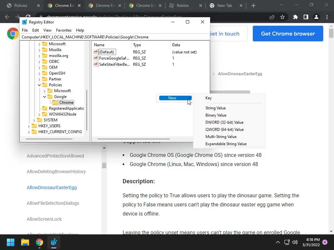This screenshot has height=250, width=334.
Task: Select the (Default) registry value icon
Action: [96, 52]
